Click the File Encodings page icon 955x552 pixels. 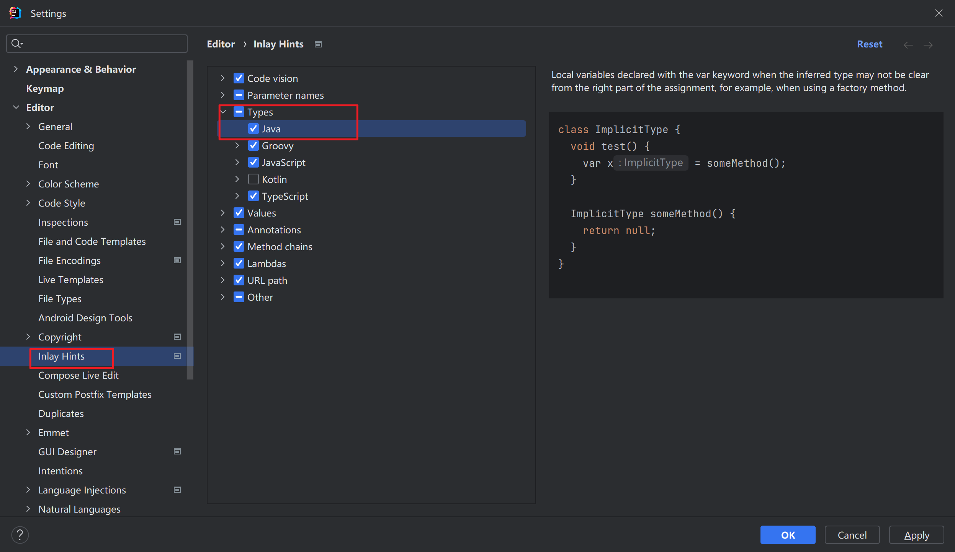point(178,261)
